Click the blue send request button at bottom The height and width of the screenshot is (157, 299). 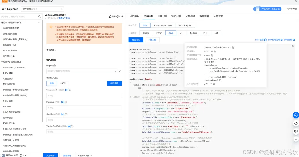click(50, 155)
